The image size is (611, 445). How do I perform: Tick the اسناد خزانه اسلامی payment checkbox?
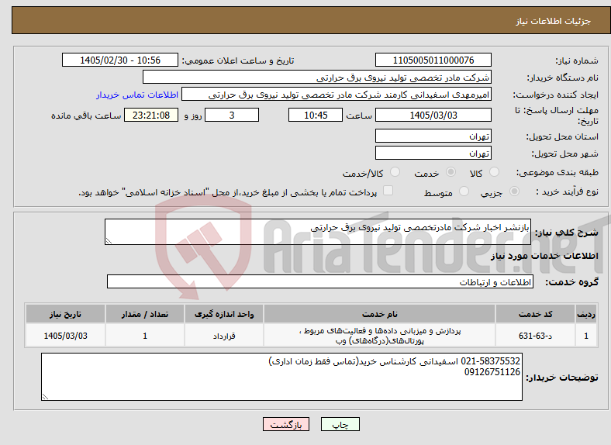click(388, 191)
